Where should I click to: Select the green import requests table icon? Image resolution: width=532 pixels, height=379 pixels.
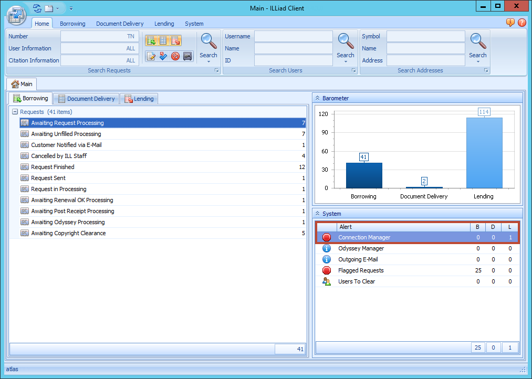(x=151, y=40)
